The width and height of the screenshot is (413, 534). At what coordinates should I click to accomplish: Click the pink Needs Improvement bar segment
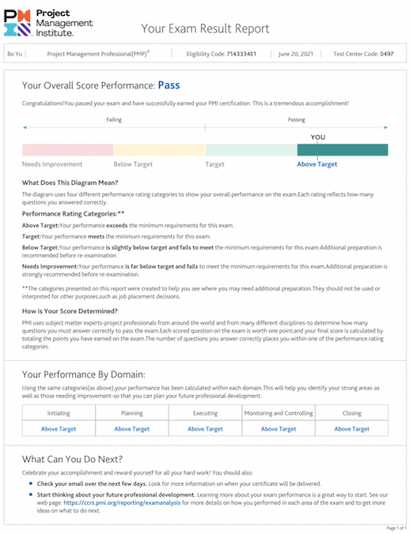[67, 150]
